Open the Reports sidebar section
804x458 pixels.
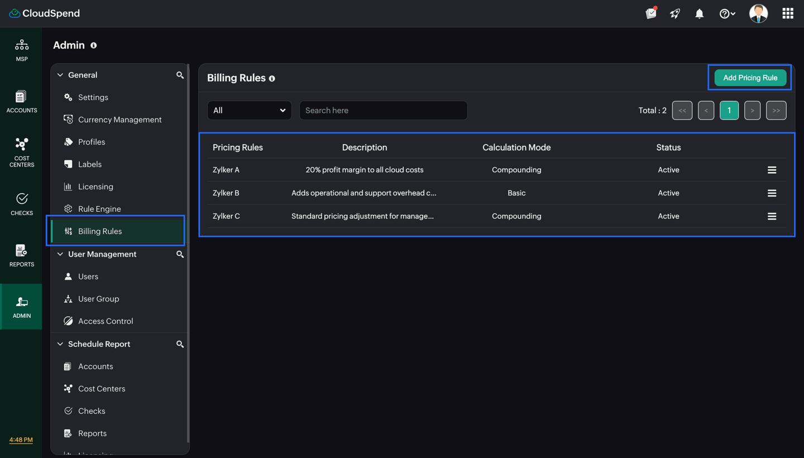21,256
